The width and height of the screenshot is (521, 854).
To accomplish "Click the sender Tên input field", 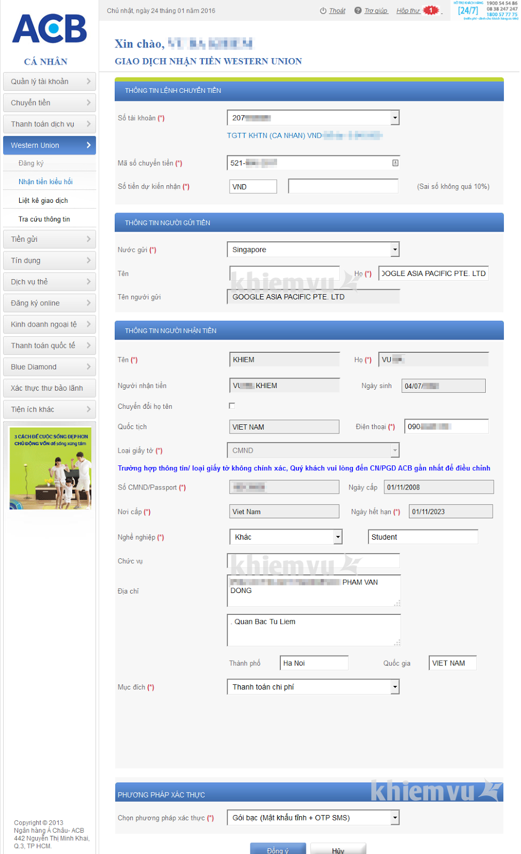I will (285, 273).
